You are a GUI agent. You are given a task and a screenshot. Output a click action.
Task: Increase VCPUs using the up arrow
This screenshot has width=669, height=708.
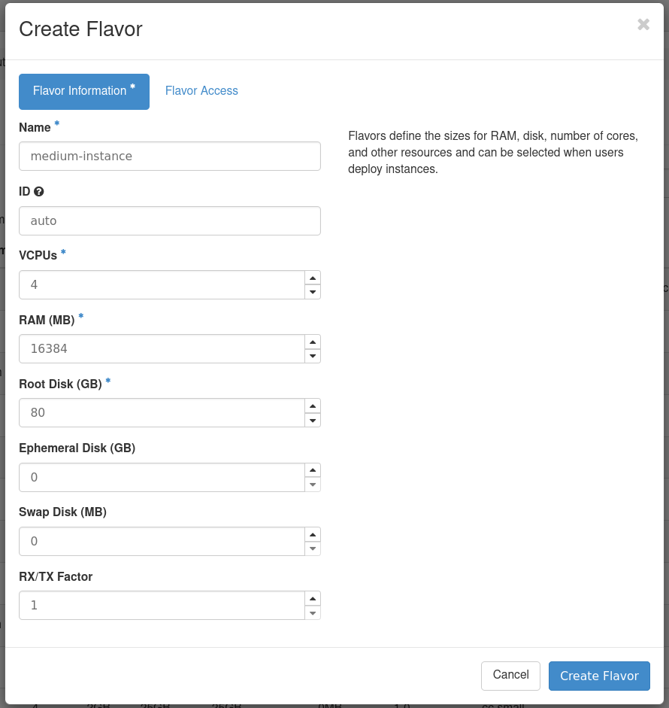coord(313,278)
